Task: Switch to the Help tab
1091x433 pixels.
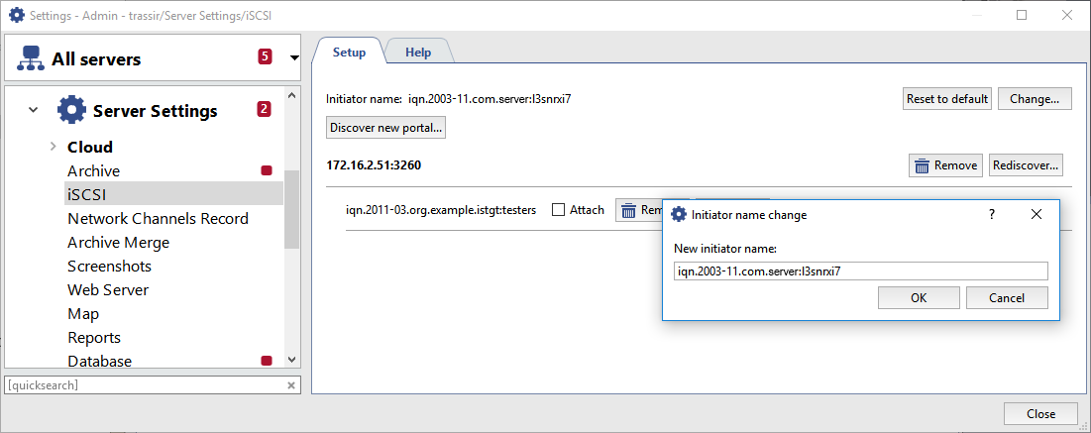Action: tap(417, 53)
